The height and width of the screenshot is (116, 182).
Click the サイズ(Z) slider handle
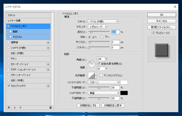point(90,42)
